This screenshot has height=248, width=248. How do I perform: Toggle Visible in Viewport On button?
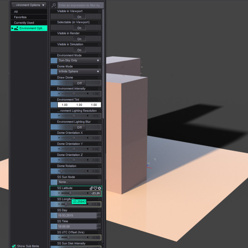[79, 17]
